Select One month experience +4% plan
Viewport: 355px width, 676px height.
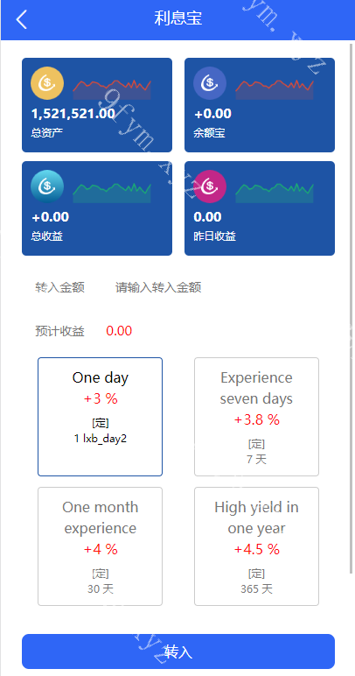(x=101, y=546)
